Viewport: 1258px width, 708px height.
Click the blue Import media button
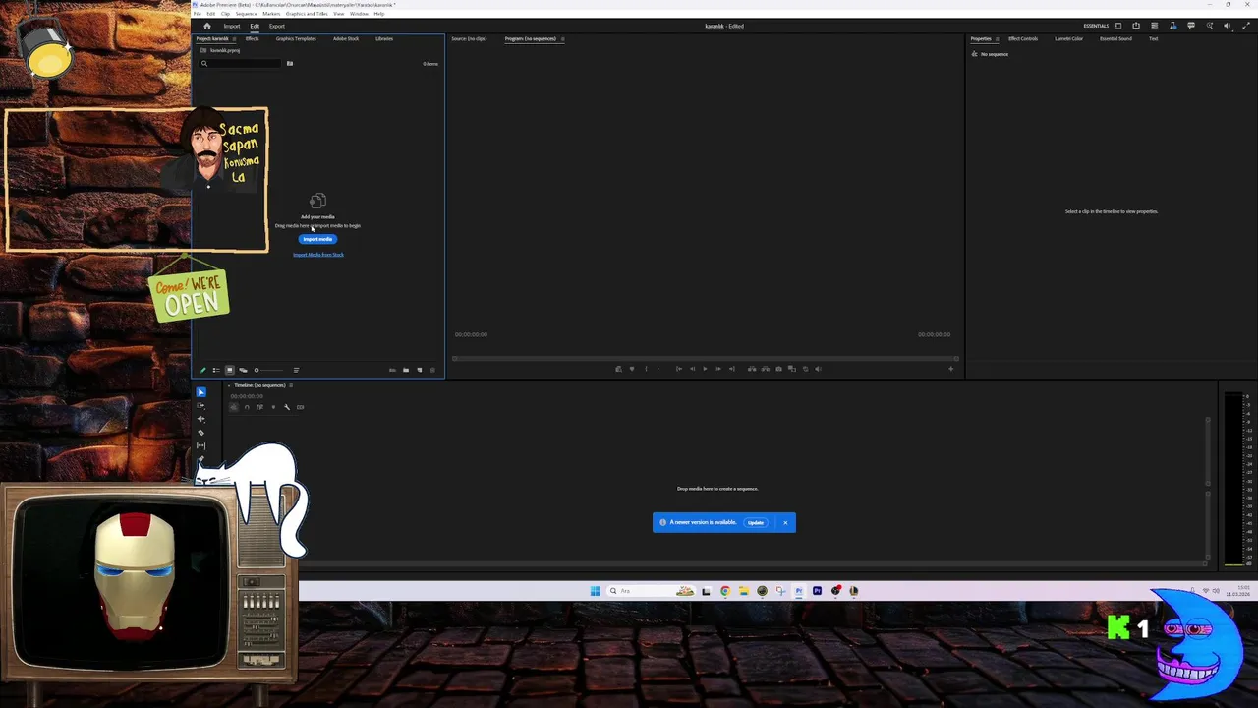(x=317, y=239)
